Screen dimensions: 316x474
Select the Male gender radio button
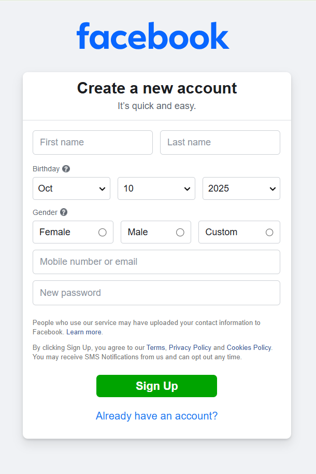[180, 233]
